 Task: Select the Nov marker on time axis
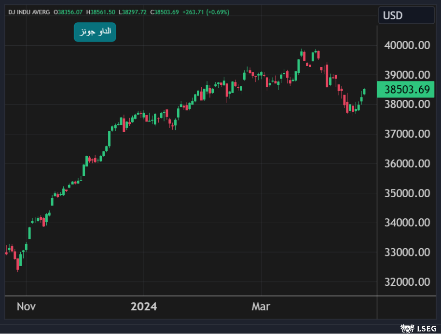tap(26, 307)
